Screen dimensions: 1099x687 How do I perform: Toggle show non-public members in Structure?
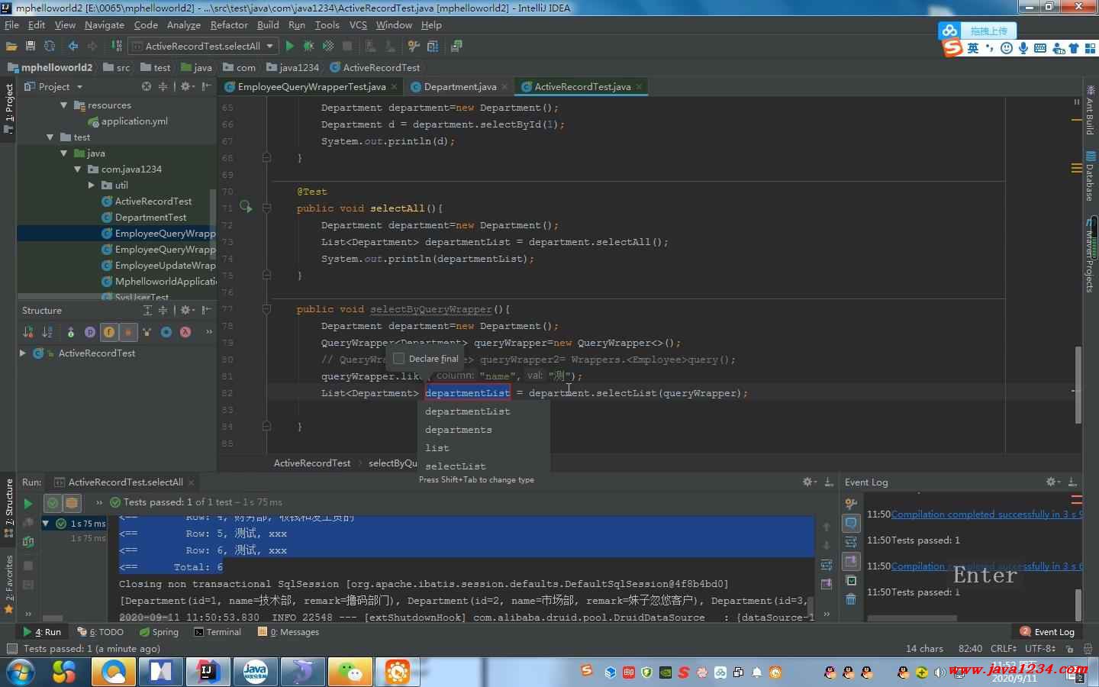click(x=127, y=332)
